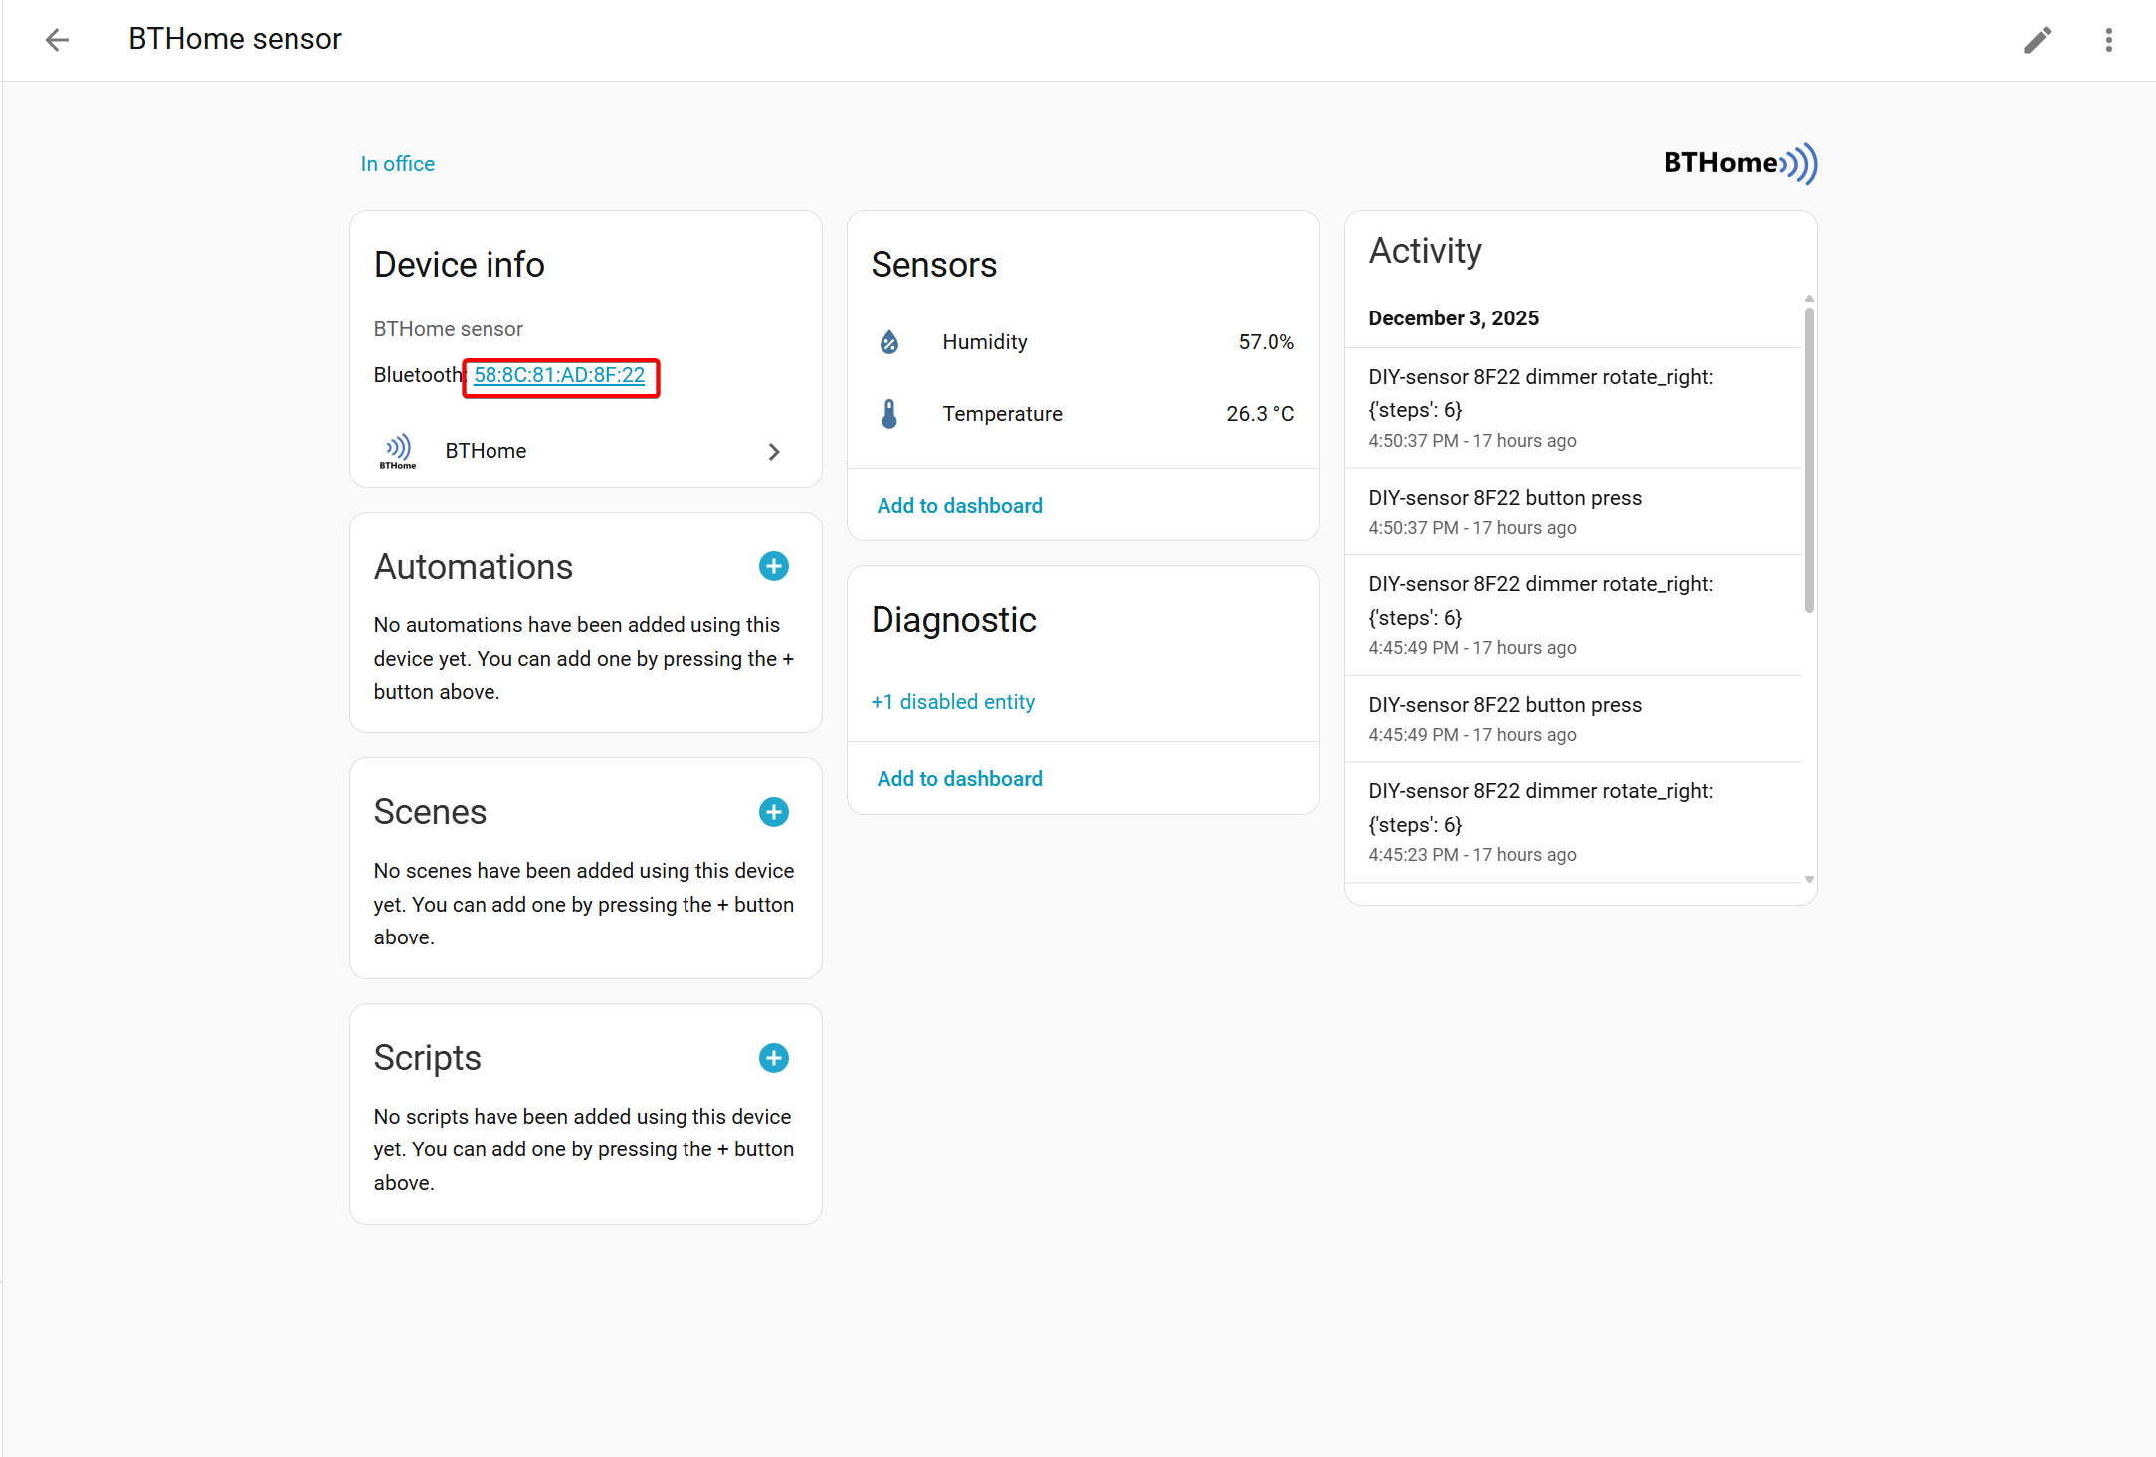Click the back arrow icon

pyautogui.click(x=57, y=40)
